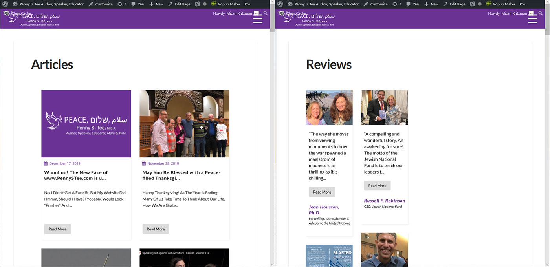Click the Articles page heading
The height and width of the screenshot is (267, 550).
pyautogui.click(x=52, y=64)
